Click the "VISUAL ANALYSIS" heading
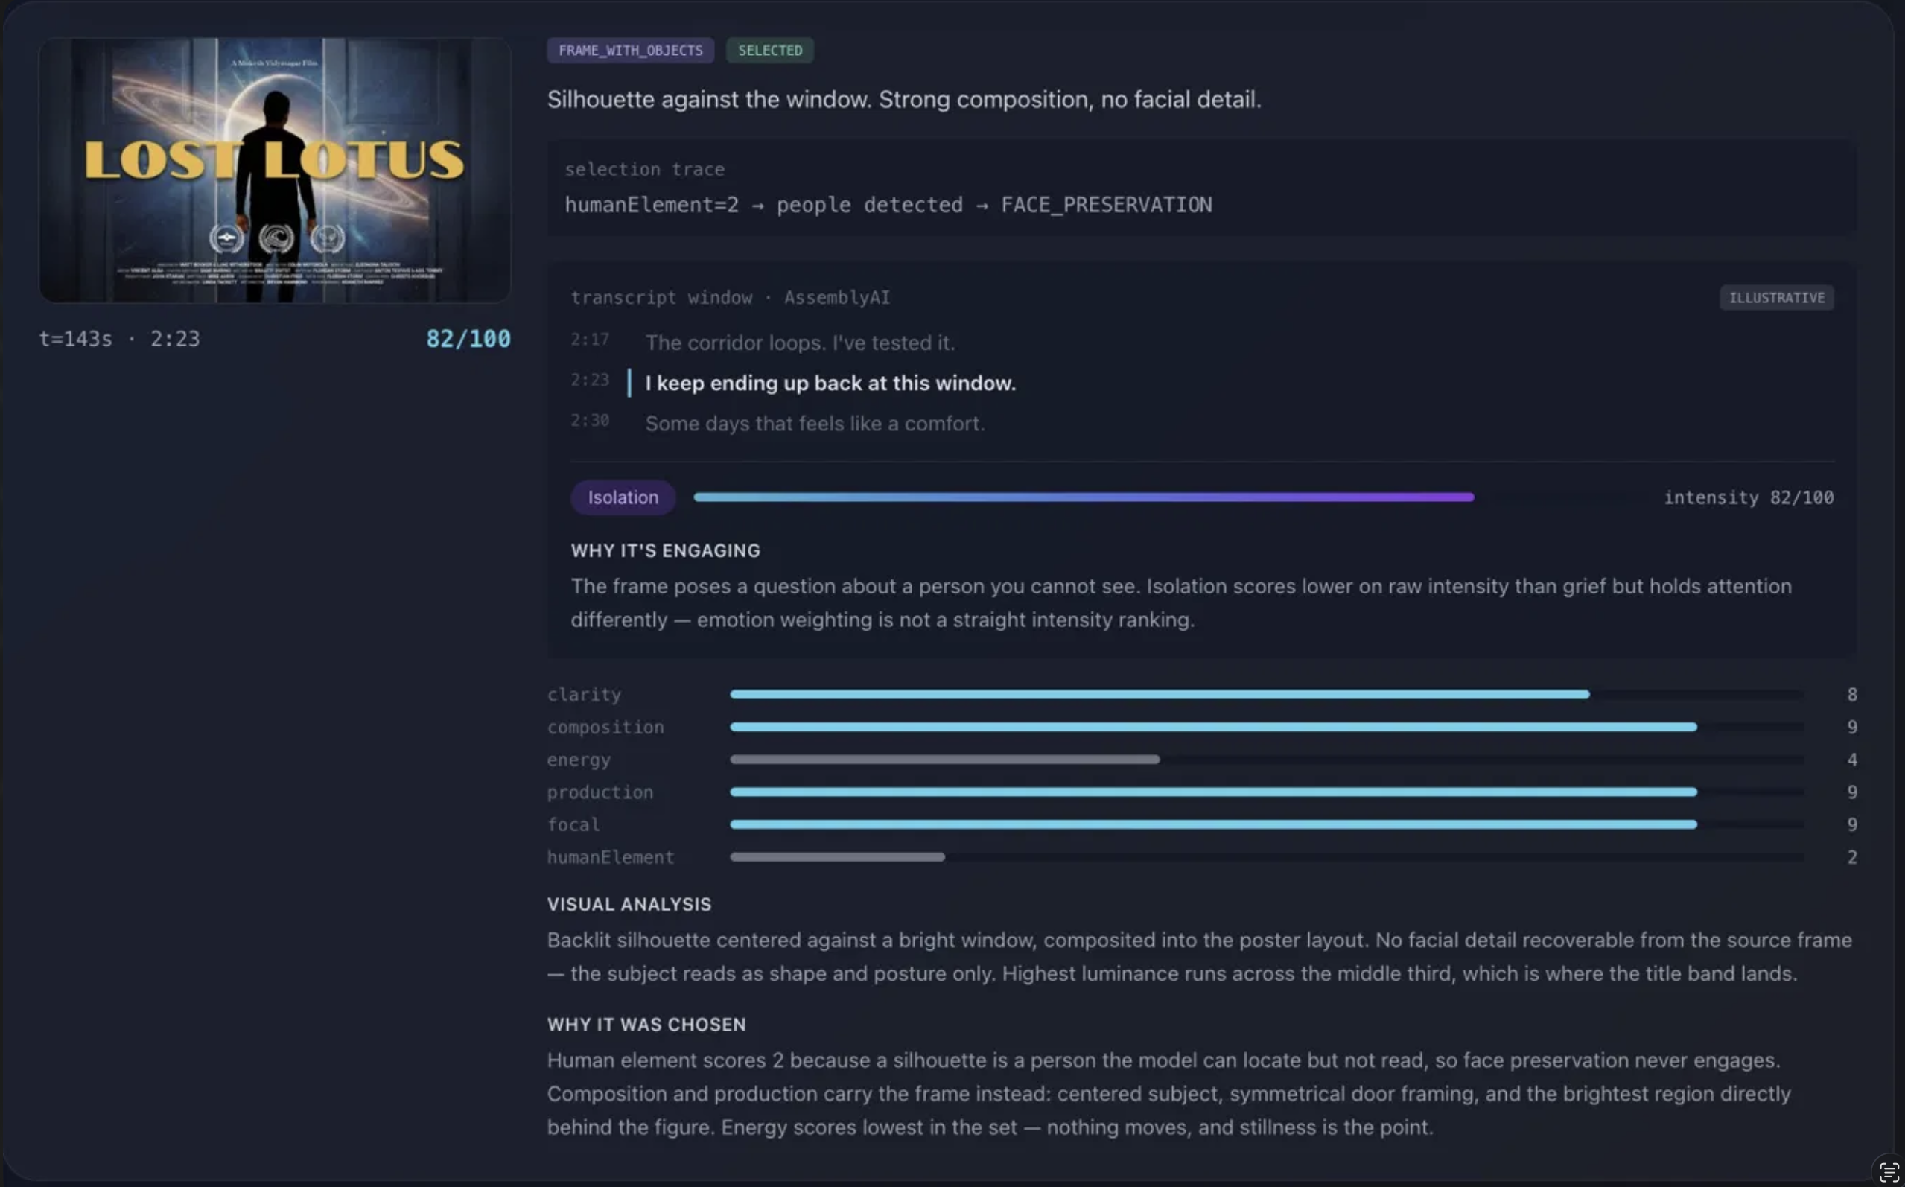This screenshot has width=1905, height=1187. coord(629,906)
